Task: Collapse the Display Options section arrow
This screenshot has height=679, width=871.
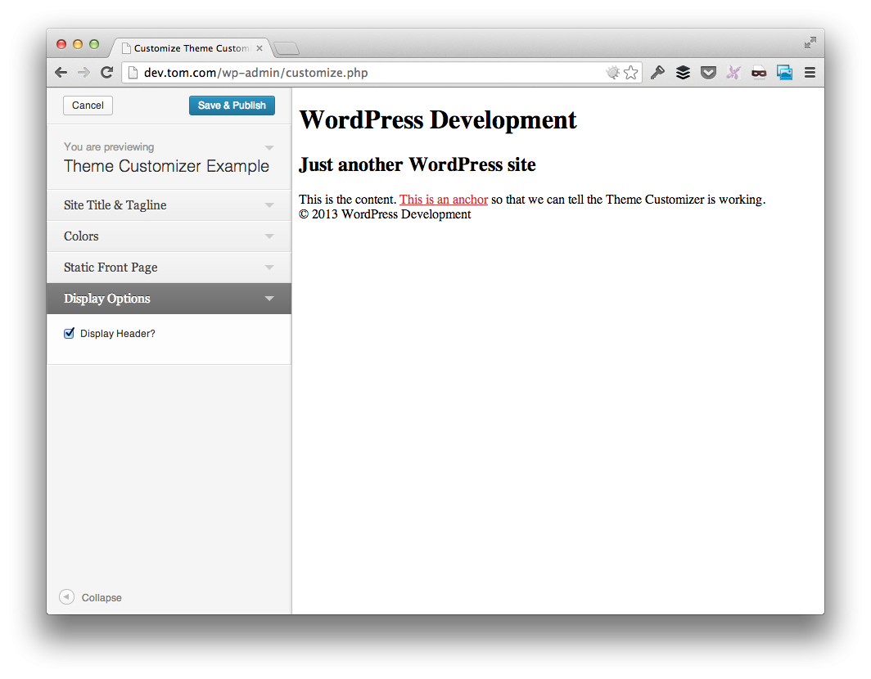Action: click(269, 298)
